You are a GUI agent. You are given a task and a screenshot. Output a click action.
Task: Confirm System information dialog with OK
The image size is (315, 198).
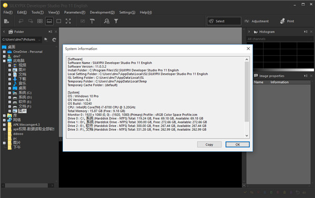click(x=237, y=144)
